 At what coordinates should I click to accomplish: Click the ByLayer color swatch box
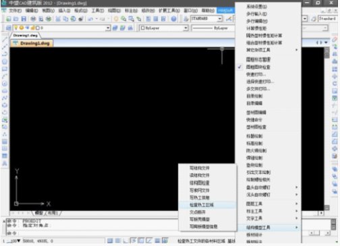point(143,28)
